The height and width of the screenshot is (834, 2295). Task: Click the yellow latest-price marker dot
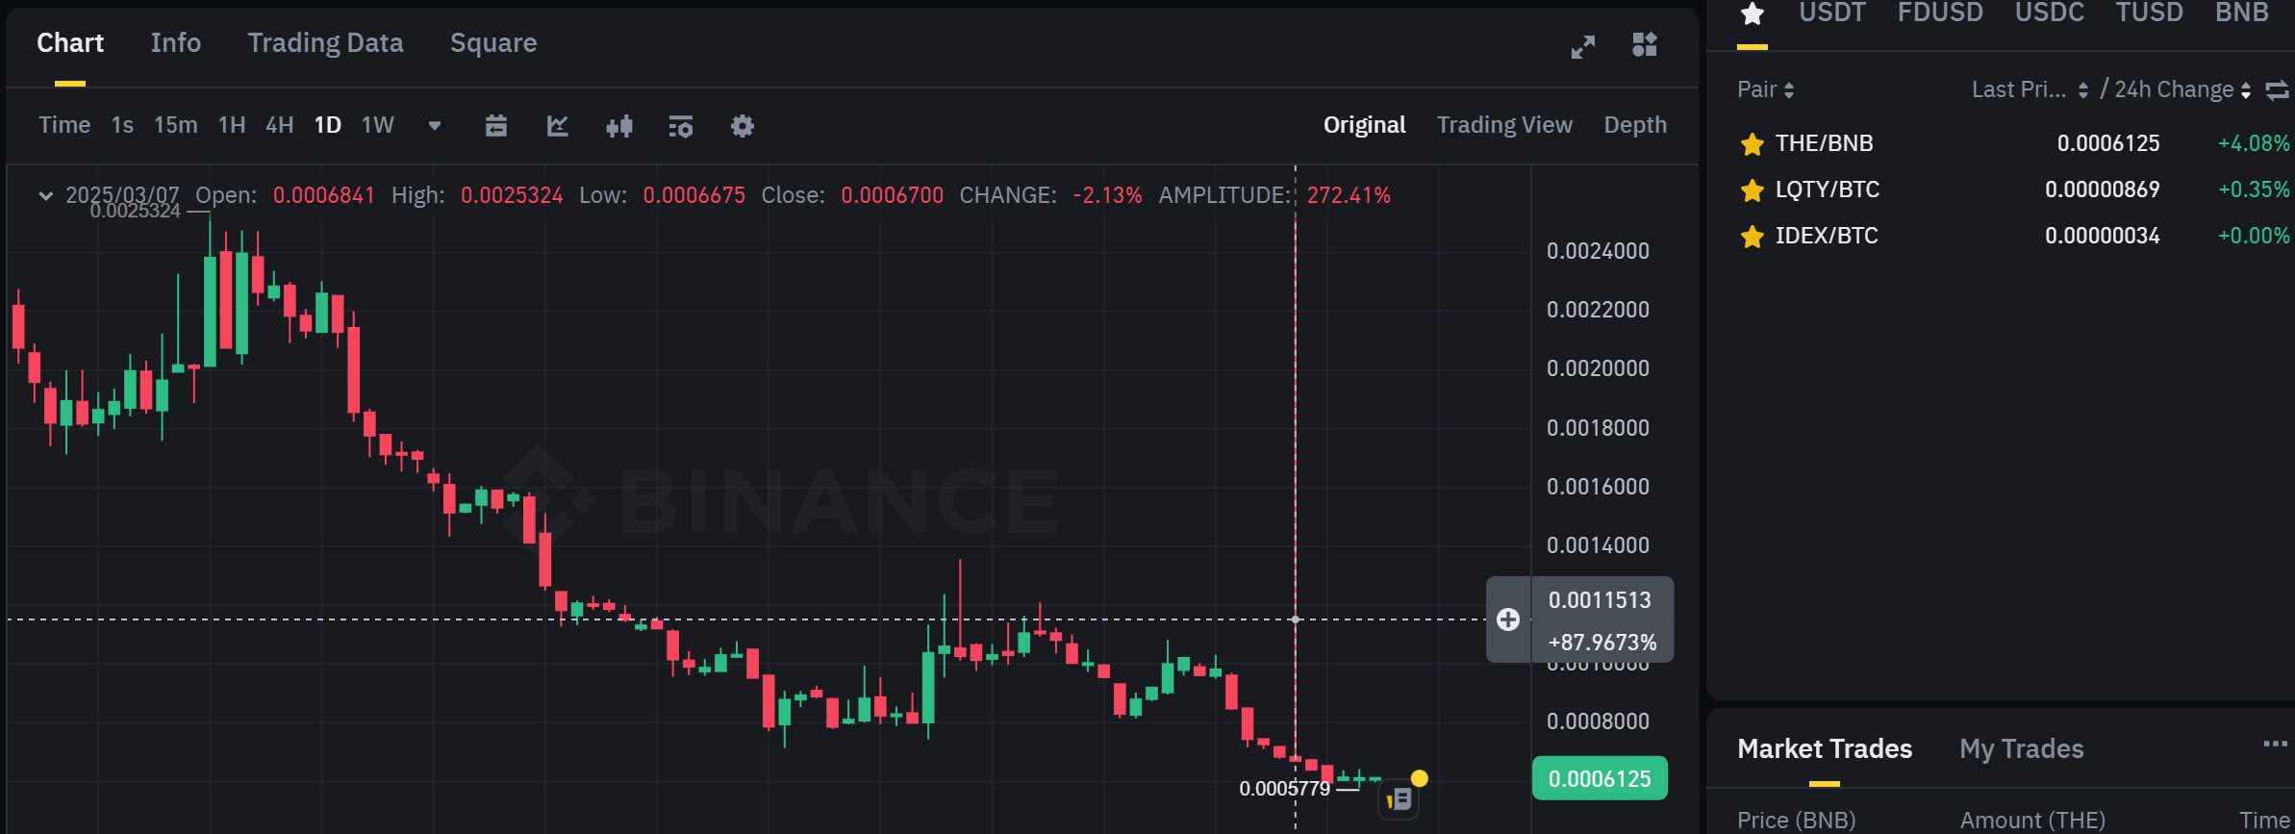(x=1420, y=778)
